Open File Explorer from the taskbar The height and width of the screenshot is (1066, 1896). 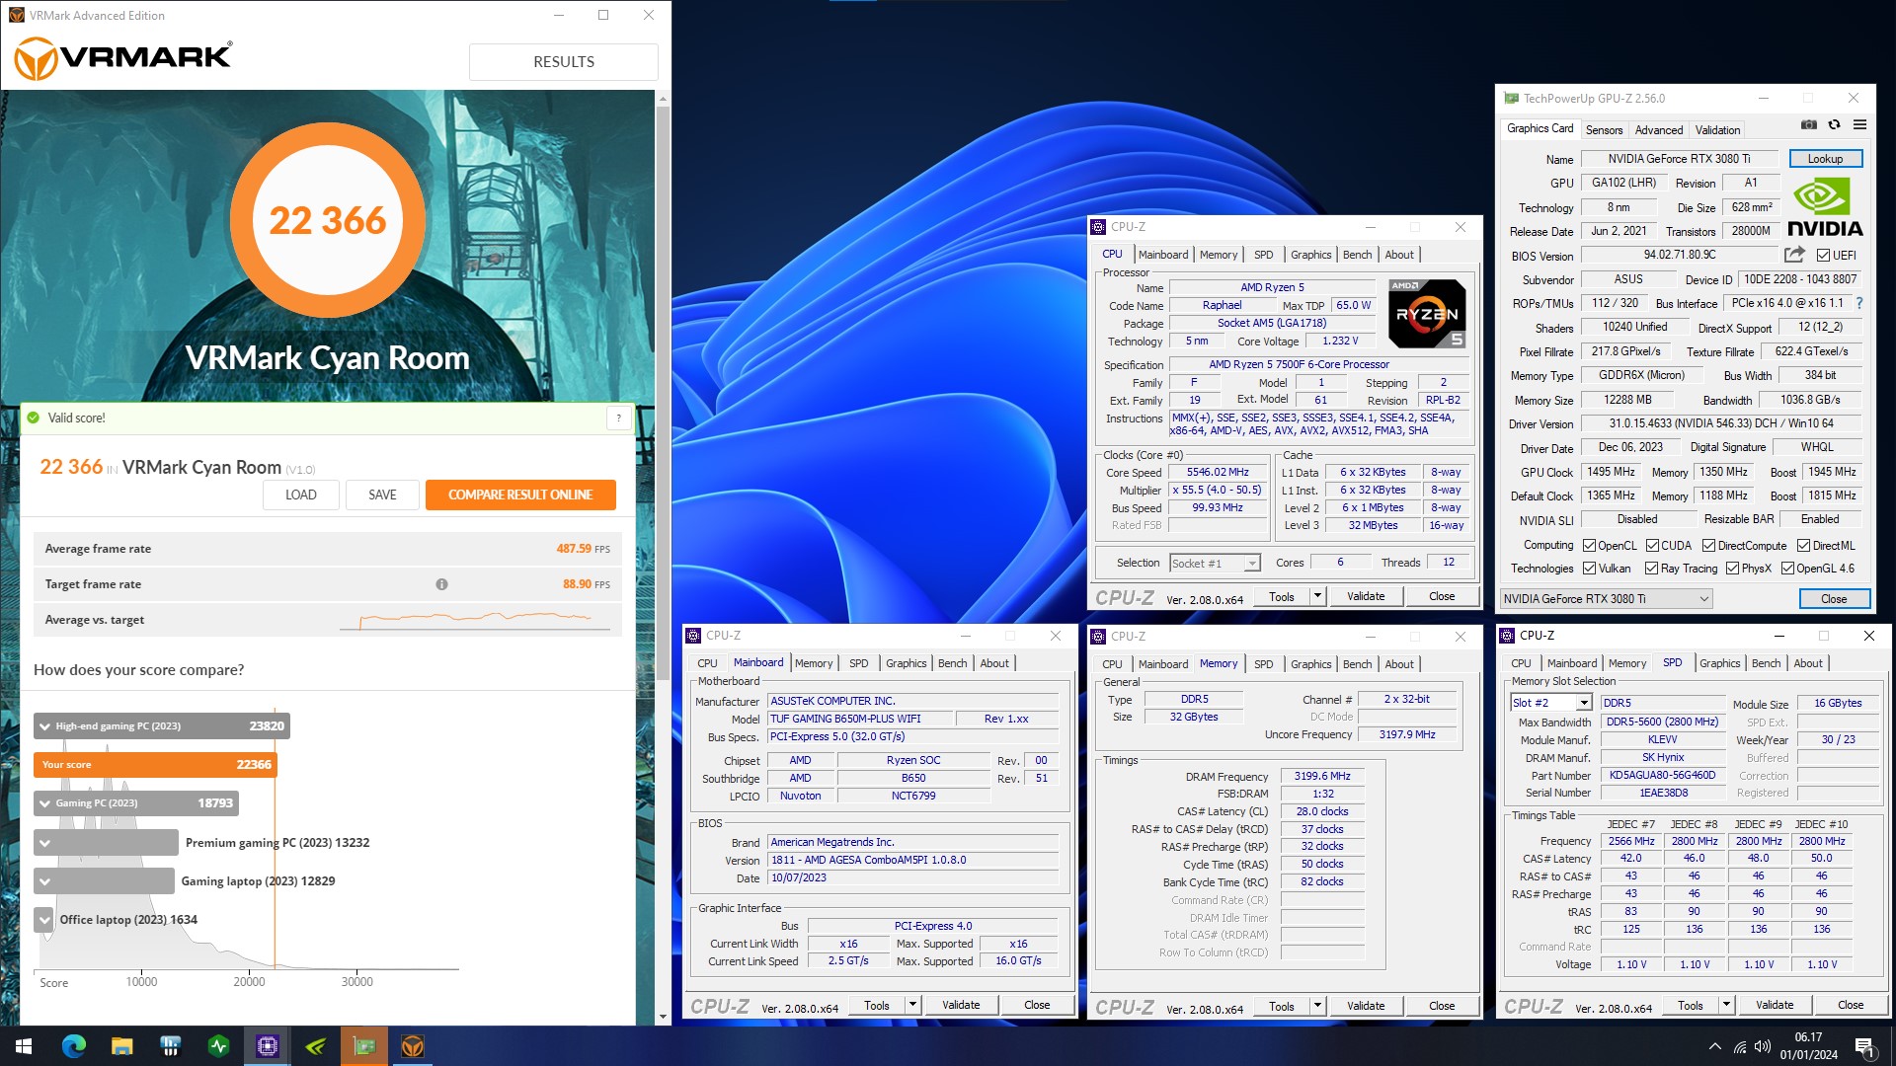[x=122, y=1046]
